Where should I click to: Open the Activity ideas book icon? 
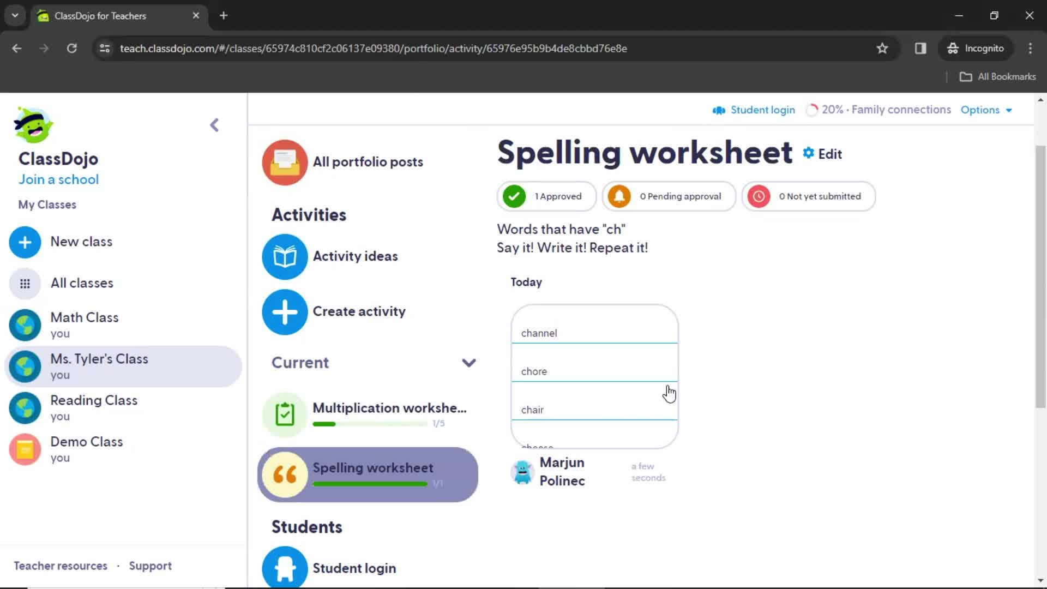pyautogui.click(x=285, y=256)
